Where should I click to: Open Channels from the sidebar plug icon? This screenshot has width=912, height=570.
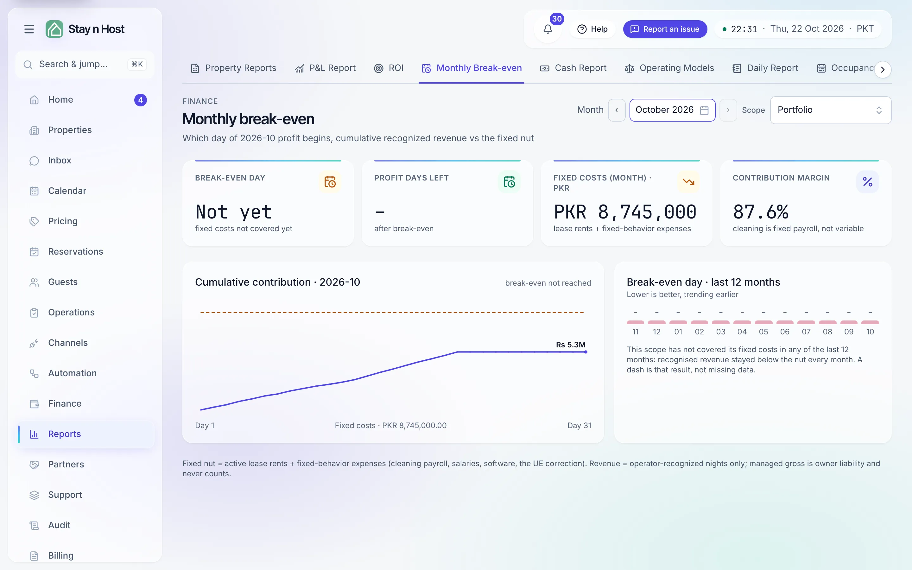(34, 343)
